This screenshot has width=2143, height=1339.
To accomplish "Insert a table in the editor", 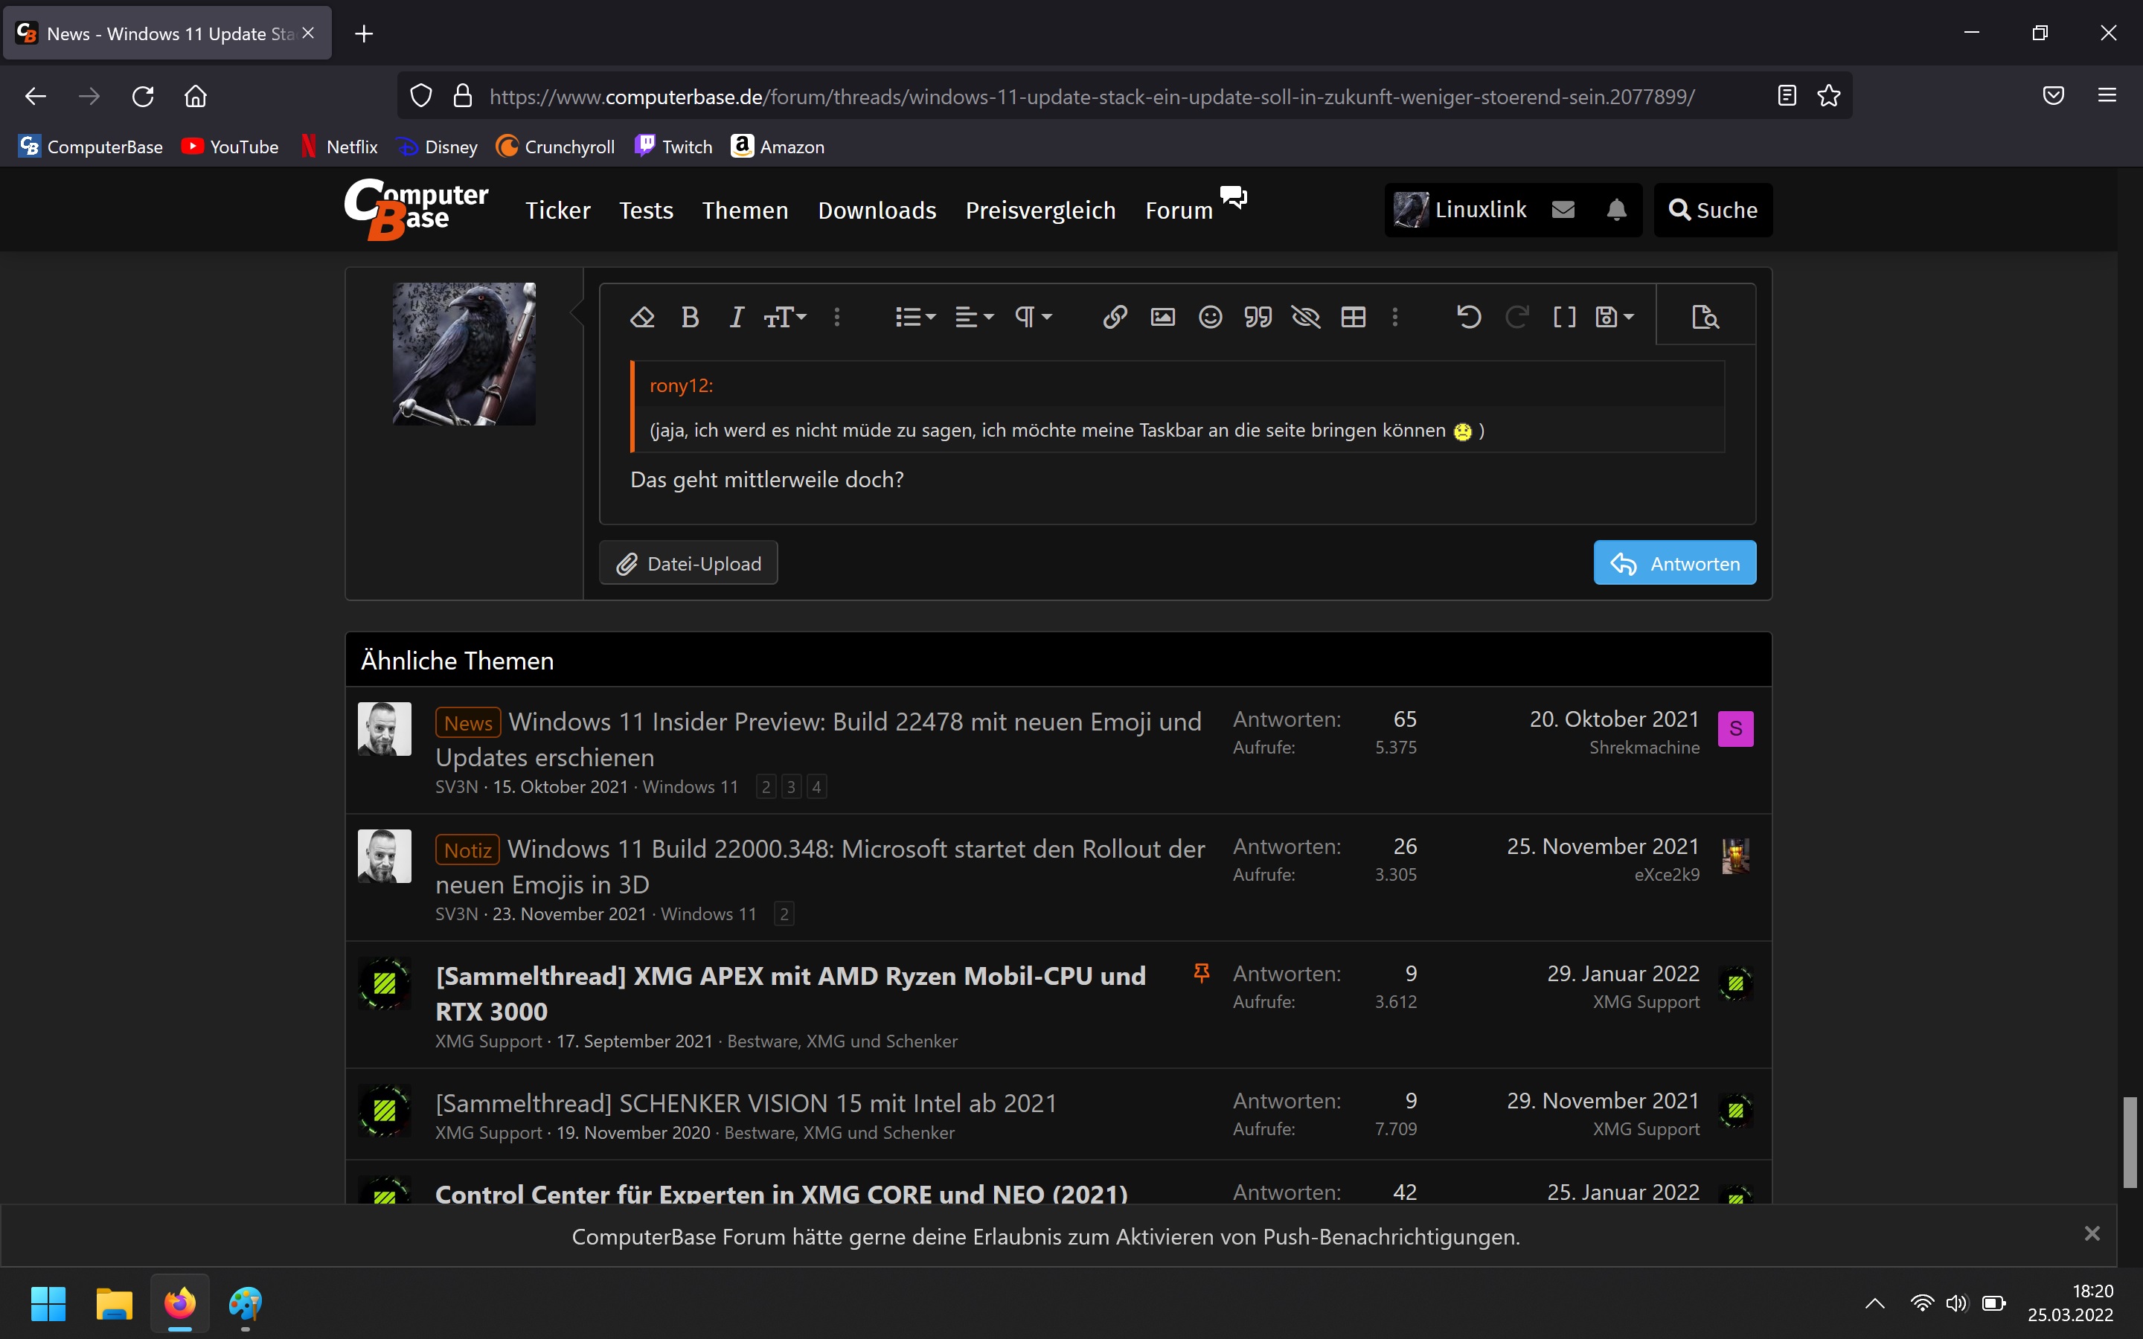I will 1353,317.
